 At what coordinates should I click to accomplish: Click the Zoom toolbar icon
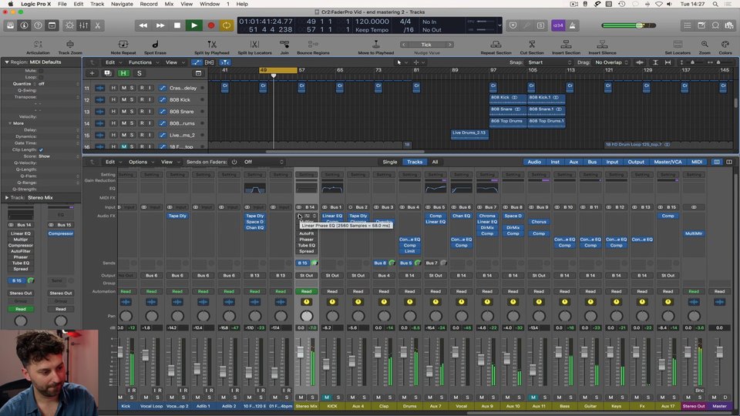(705, 45)
